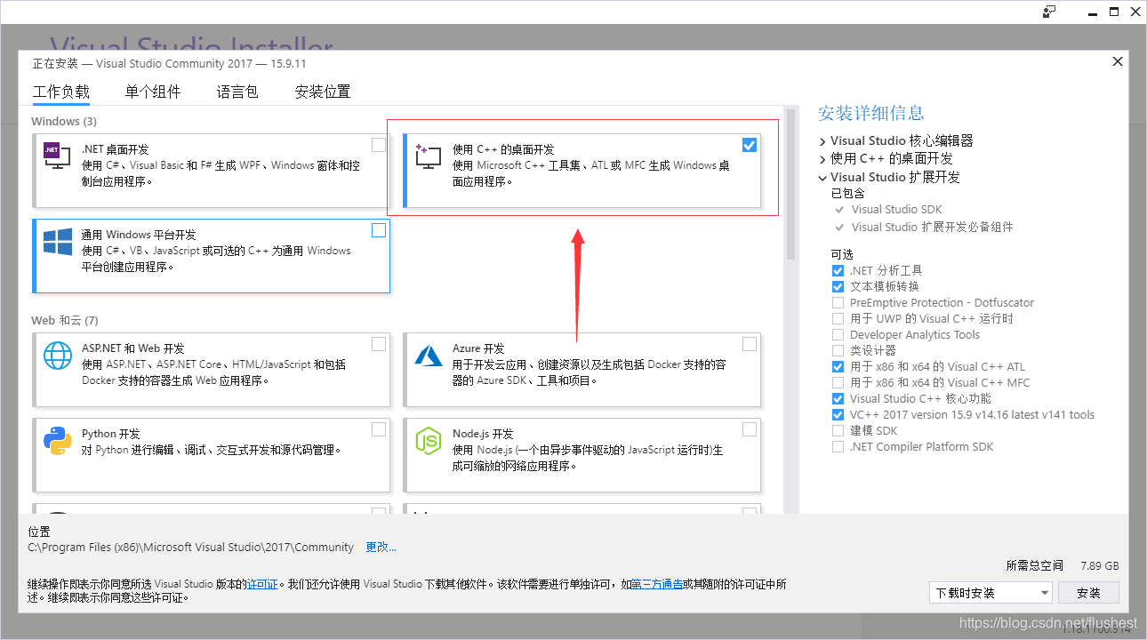This screenshot has height=640, width=1147.
Task: Enable the 类设计器 option
Action: (x=838, y=350)
